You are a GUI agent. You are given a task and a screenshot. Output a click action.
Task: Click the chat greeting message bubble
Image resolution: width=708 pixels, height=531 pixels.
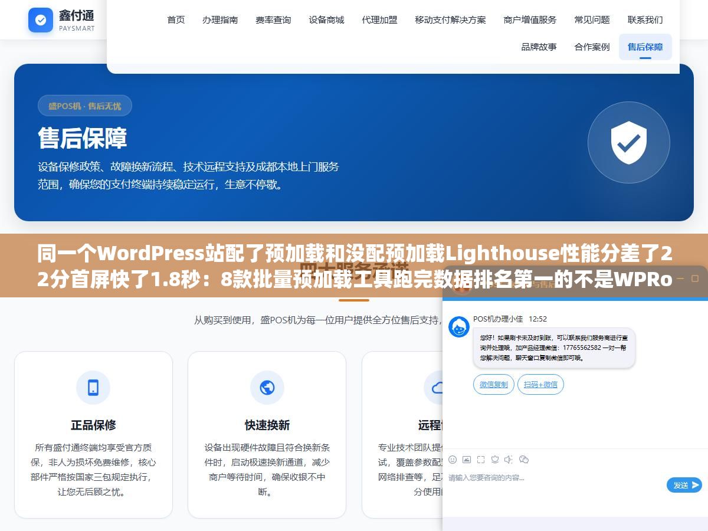coord(554,348)
